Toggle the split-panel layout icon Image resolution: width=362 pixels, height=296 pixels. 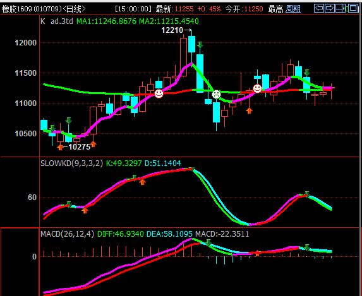point(341,8)
